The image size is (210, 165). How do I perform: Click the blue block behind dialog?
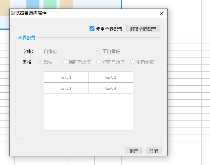[x=33, y=4]
